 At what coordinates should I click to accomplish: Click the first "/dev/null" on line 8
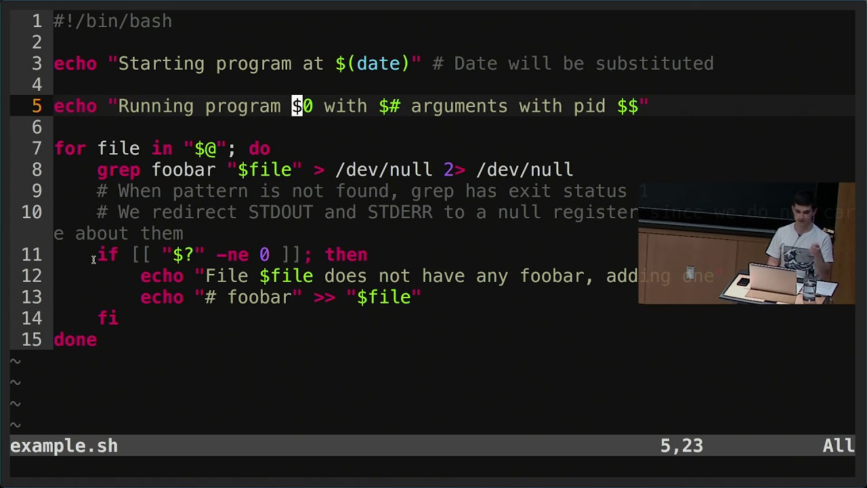(x=383, y=169)
